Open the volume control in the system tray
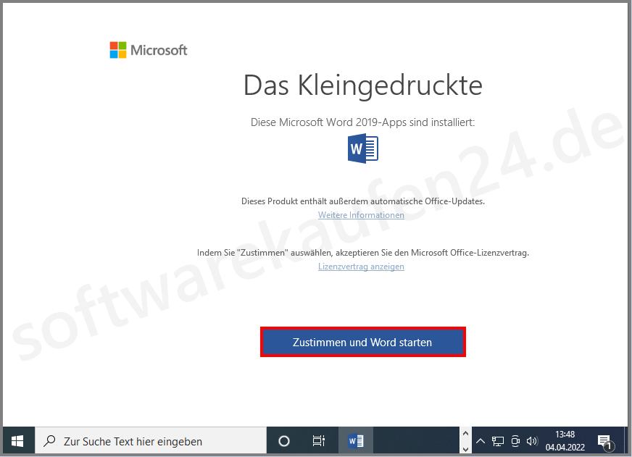The image size is (632, 457). 532,440
